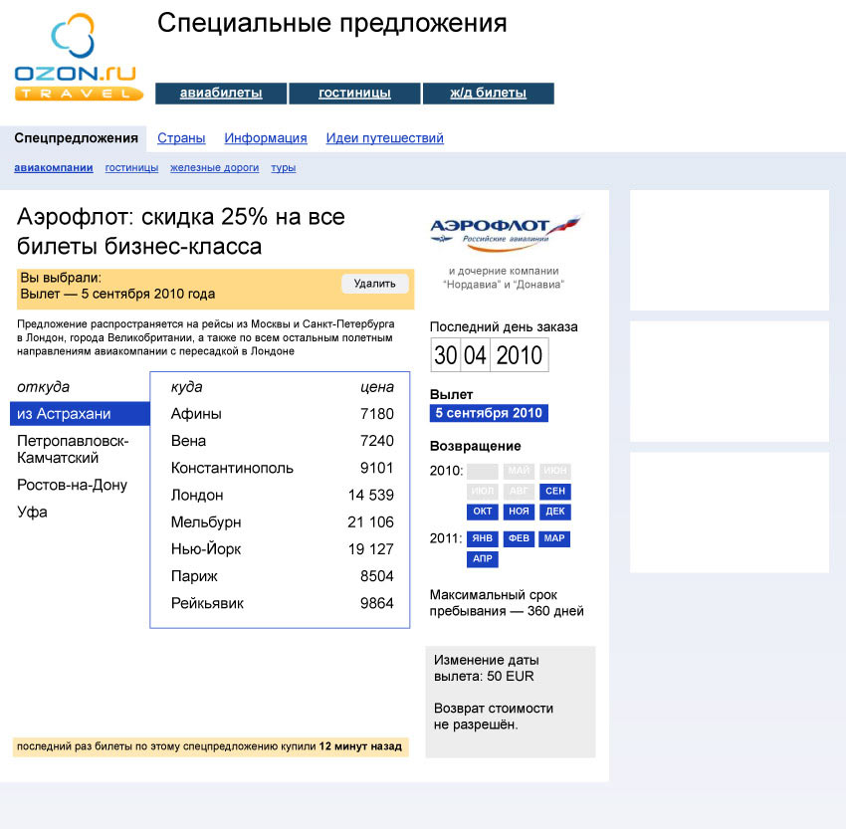
Task: Choose Уфа in the departure list
Action: click(x=32, y=513)
